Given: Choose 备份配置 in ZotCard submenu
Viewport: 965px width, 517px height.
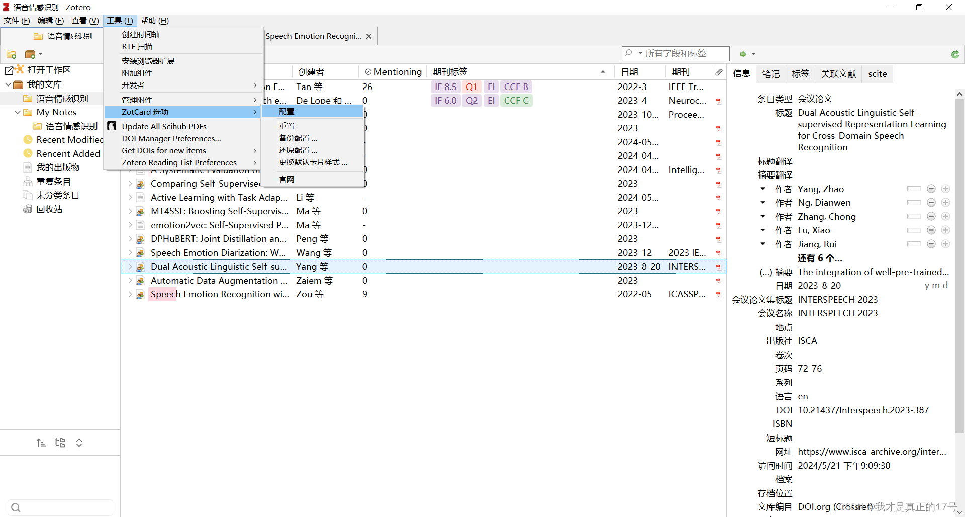Looking at the screenshot, I should [x=313, y=138].
